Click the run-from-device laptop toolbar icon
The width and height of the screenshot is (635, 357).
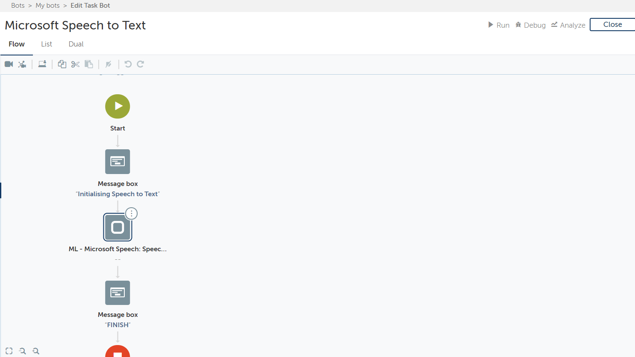pos(42,64)
